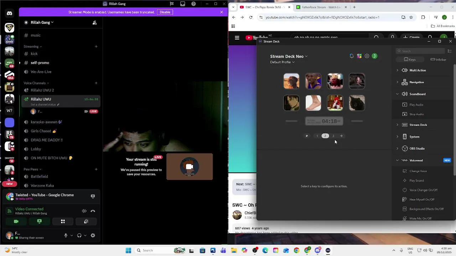Screen dimensions: 456x256
Task: Open Stream Deck Neo device dropdown
Action: click(x=289, y=56)
